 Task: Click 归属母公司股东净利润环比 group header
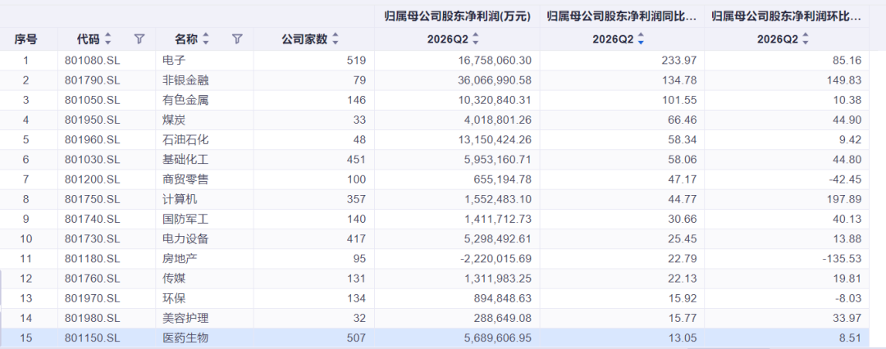[x=787, y=16]
